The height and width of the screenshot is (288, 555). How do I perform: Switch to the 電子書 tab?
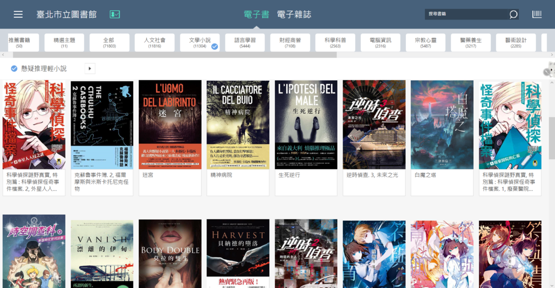[256, 14]
